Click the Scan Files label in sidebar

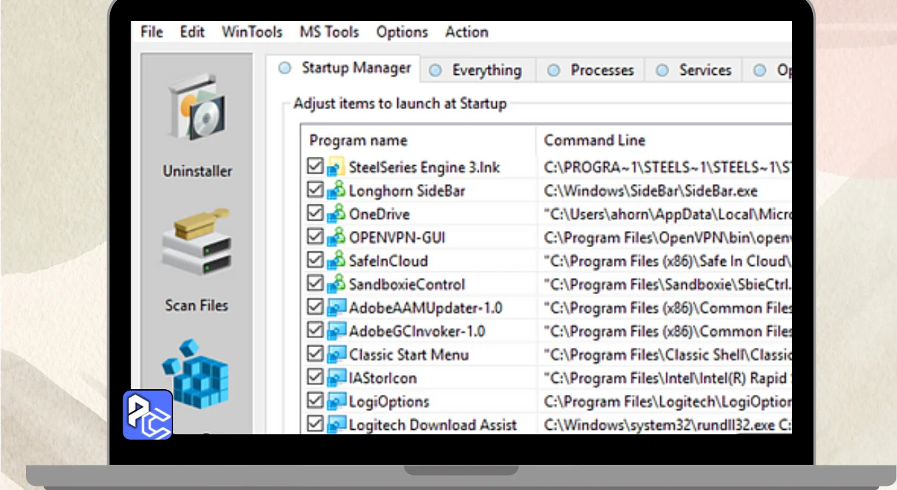(x=197, y=305)
